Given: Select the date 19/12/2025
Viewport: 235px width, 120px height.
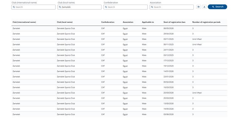Looking at the screenshot, I should [x=169, y=66].
